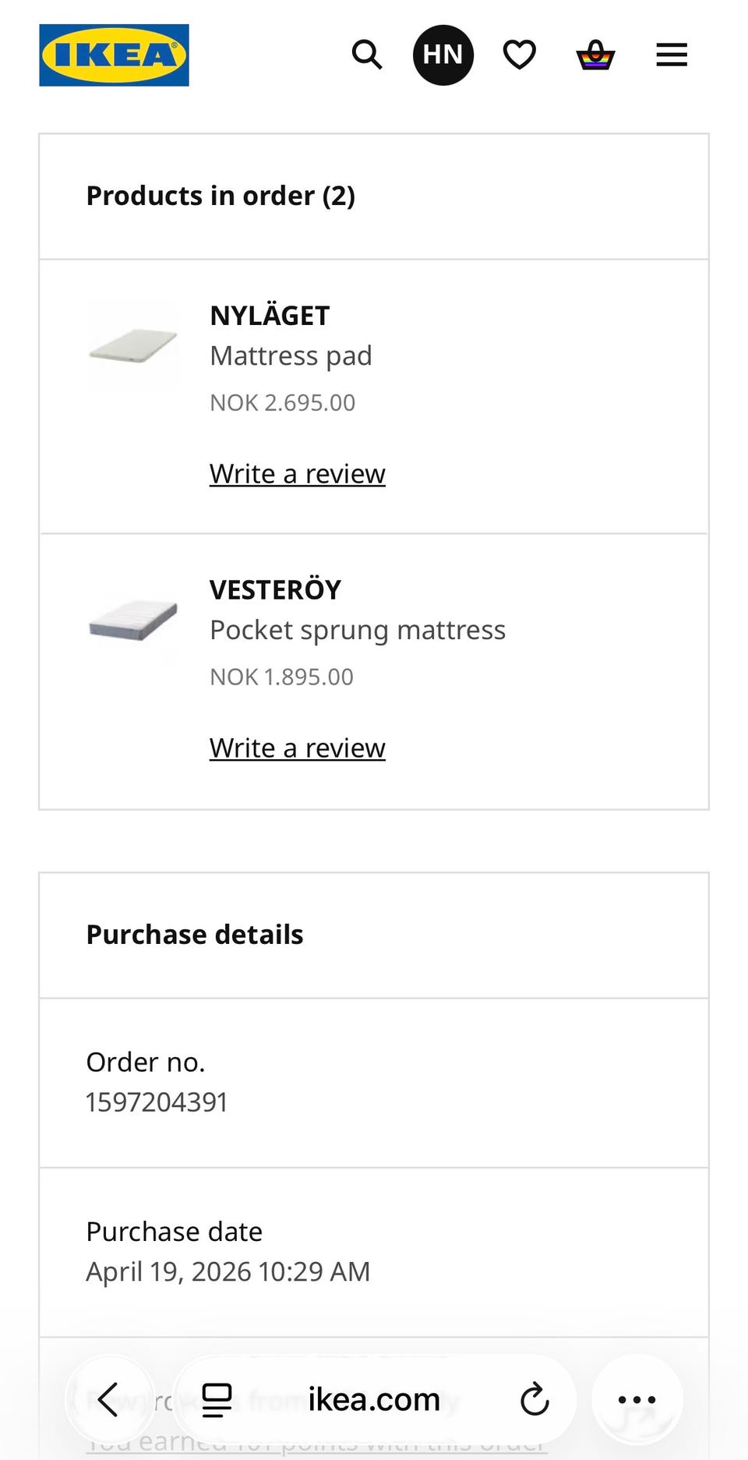Write a review for VESTERÖY

[x=298, y=748]
